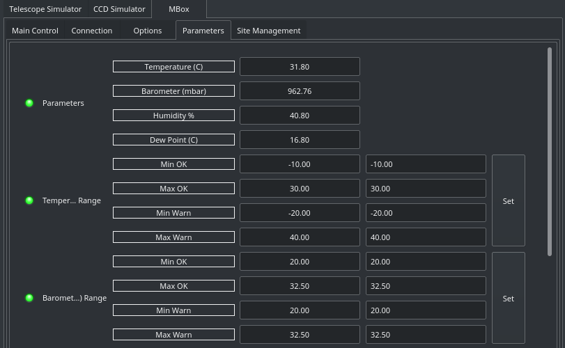Screen dimensions: 565x348
Task: Click the Temperature (C) label
Action: click(173, 67)
